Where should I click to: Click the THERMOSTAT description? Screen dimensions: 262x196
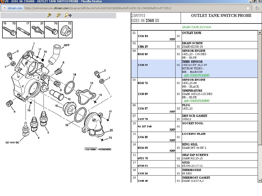click(192, 170)
